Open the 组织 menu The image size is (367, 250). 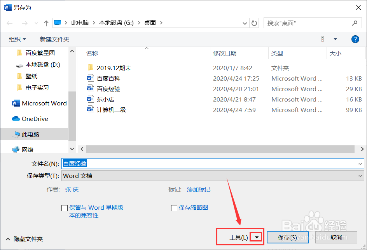17,39
